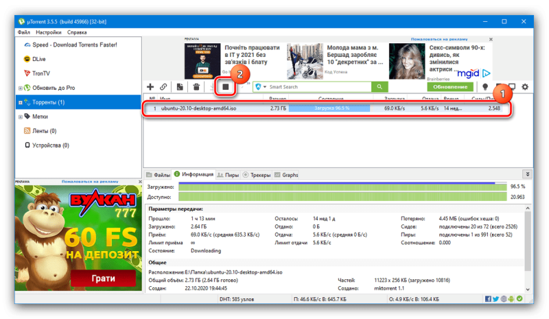Click the Create New Torrent file icon

tap(180, 87)
